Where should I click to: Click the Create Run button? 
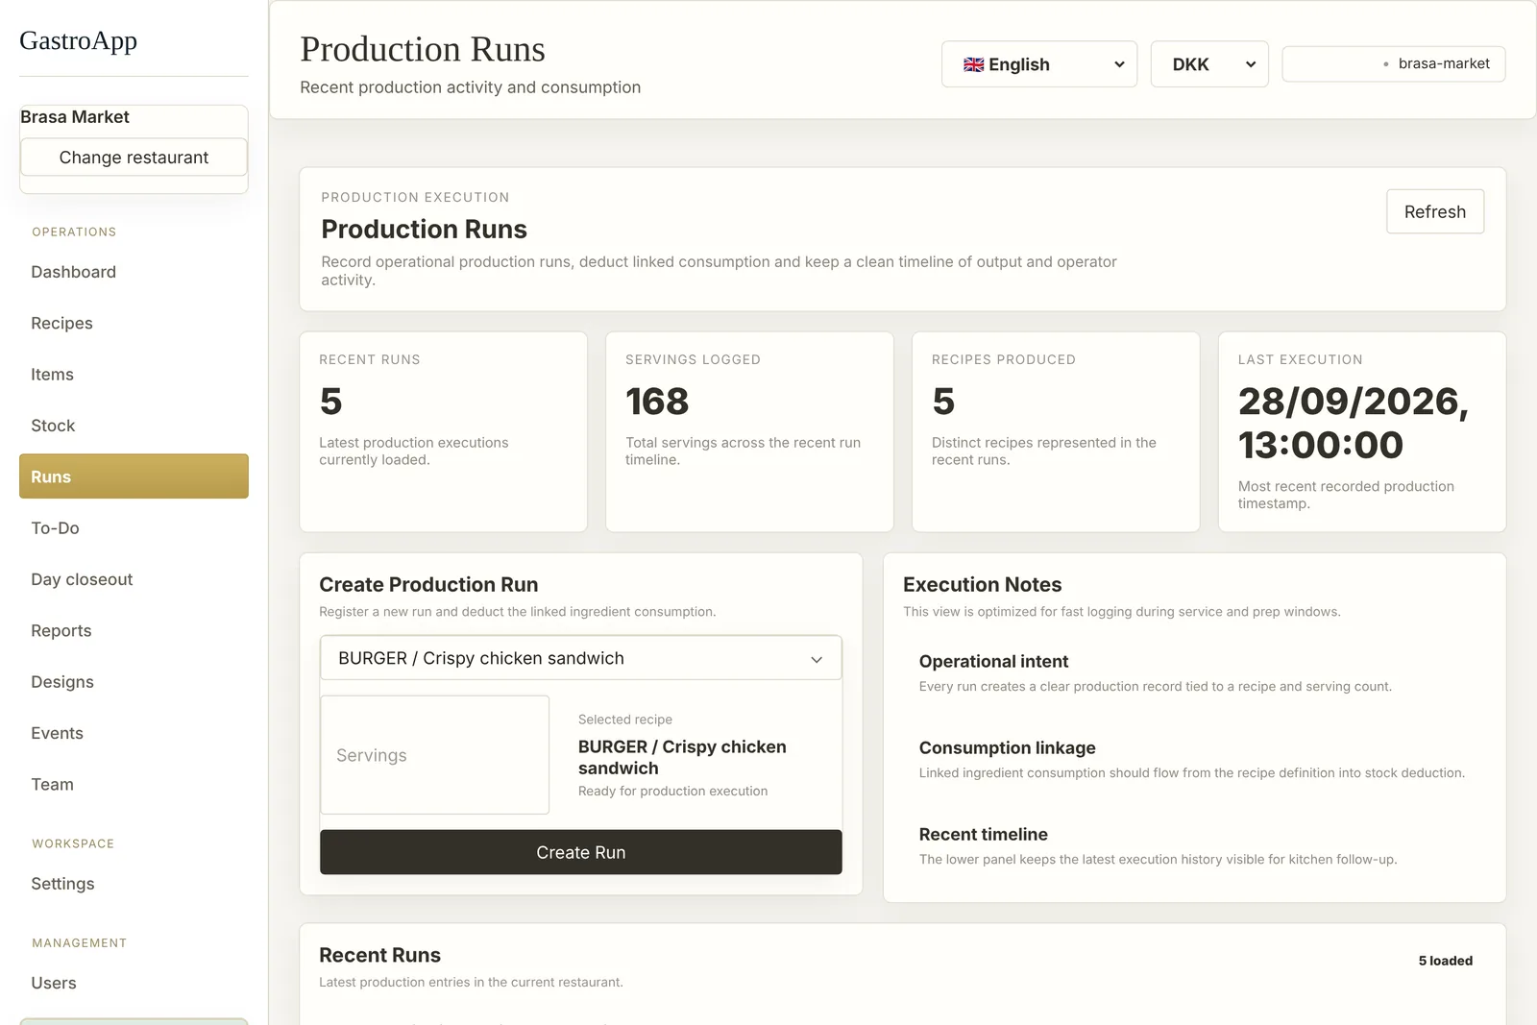(x=580, y=852)
